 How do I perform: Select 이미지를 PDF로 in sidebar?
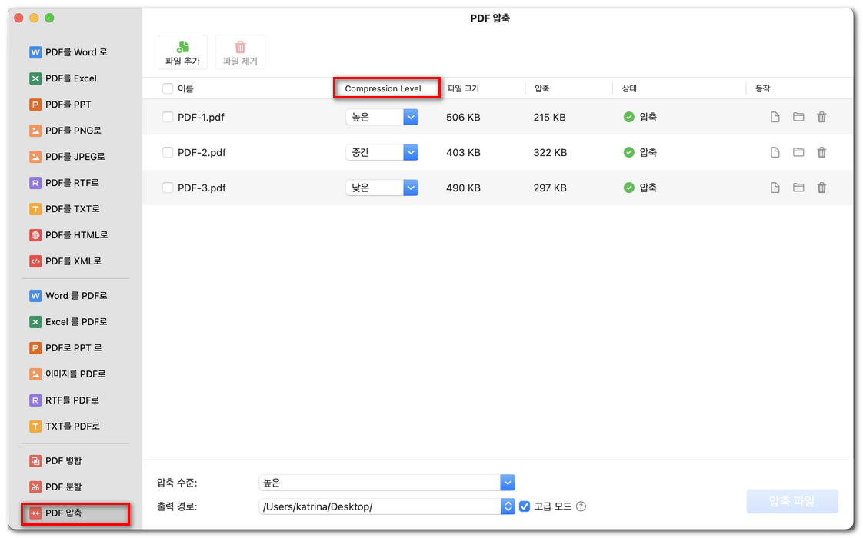tap(75, 374)
